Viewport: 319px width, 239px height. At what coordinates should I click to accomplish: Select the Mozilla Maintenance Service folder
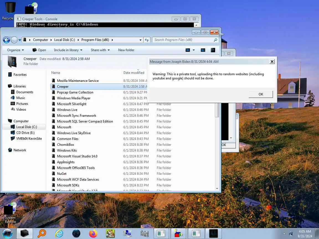click(78, 81)
